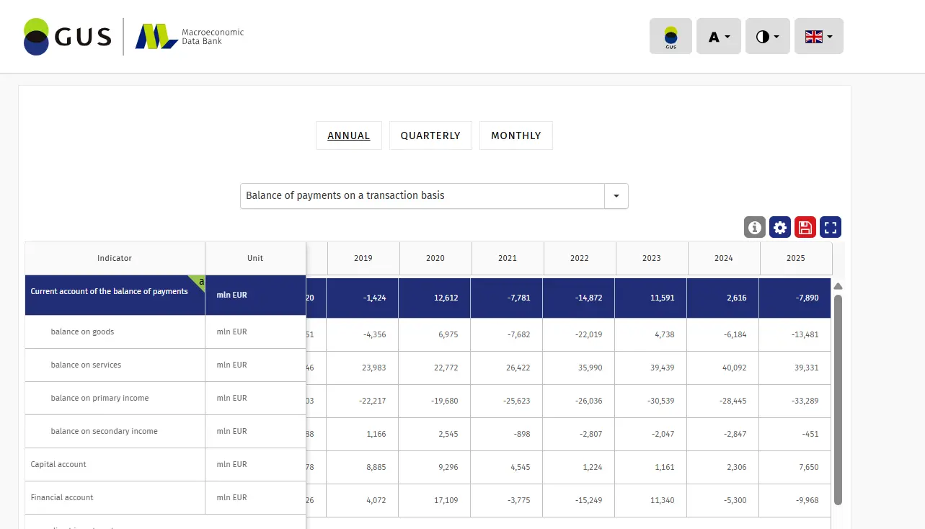Click the value 2,616 for Current account 2024
This screenshot has width=925, height=529.
[736, 297]
